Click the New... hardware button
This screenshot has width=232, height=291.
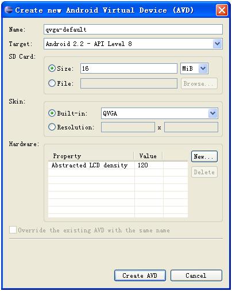coord(204,156)
